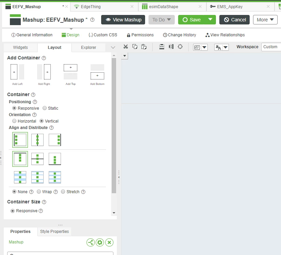Click the share bindings icon for Mashup
Screen dimensions: 281x255
point(91,242)
